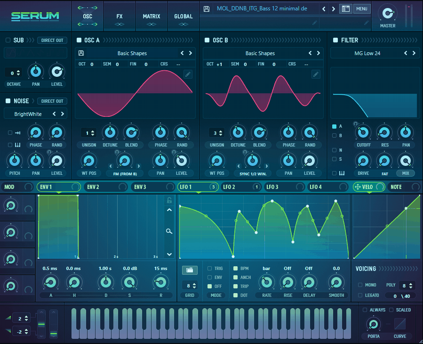Select previous filter type arrow
This screenshot has height=344, width=423.
point(406,53)
